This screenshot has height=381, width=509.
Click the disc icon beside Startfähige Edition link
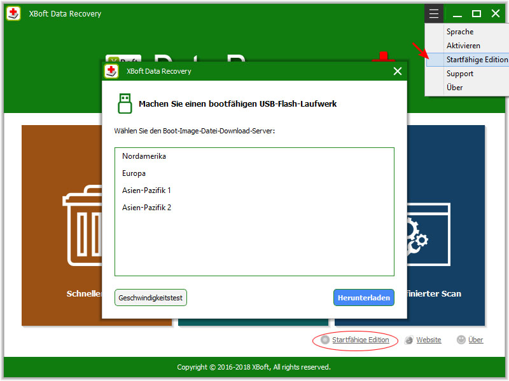coord(324,340)
